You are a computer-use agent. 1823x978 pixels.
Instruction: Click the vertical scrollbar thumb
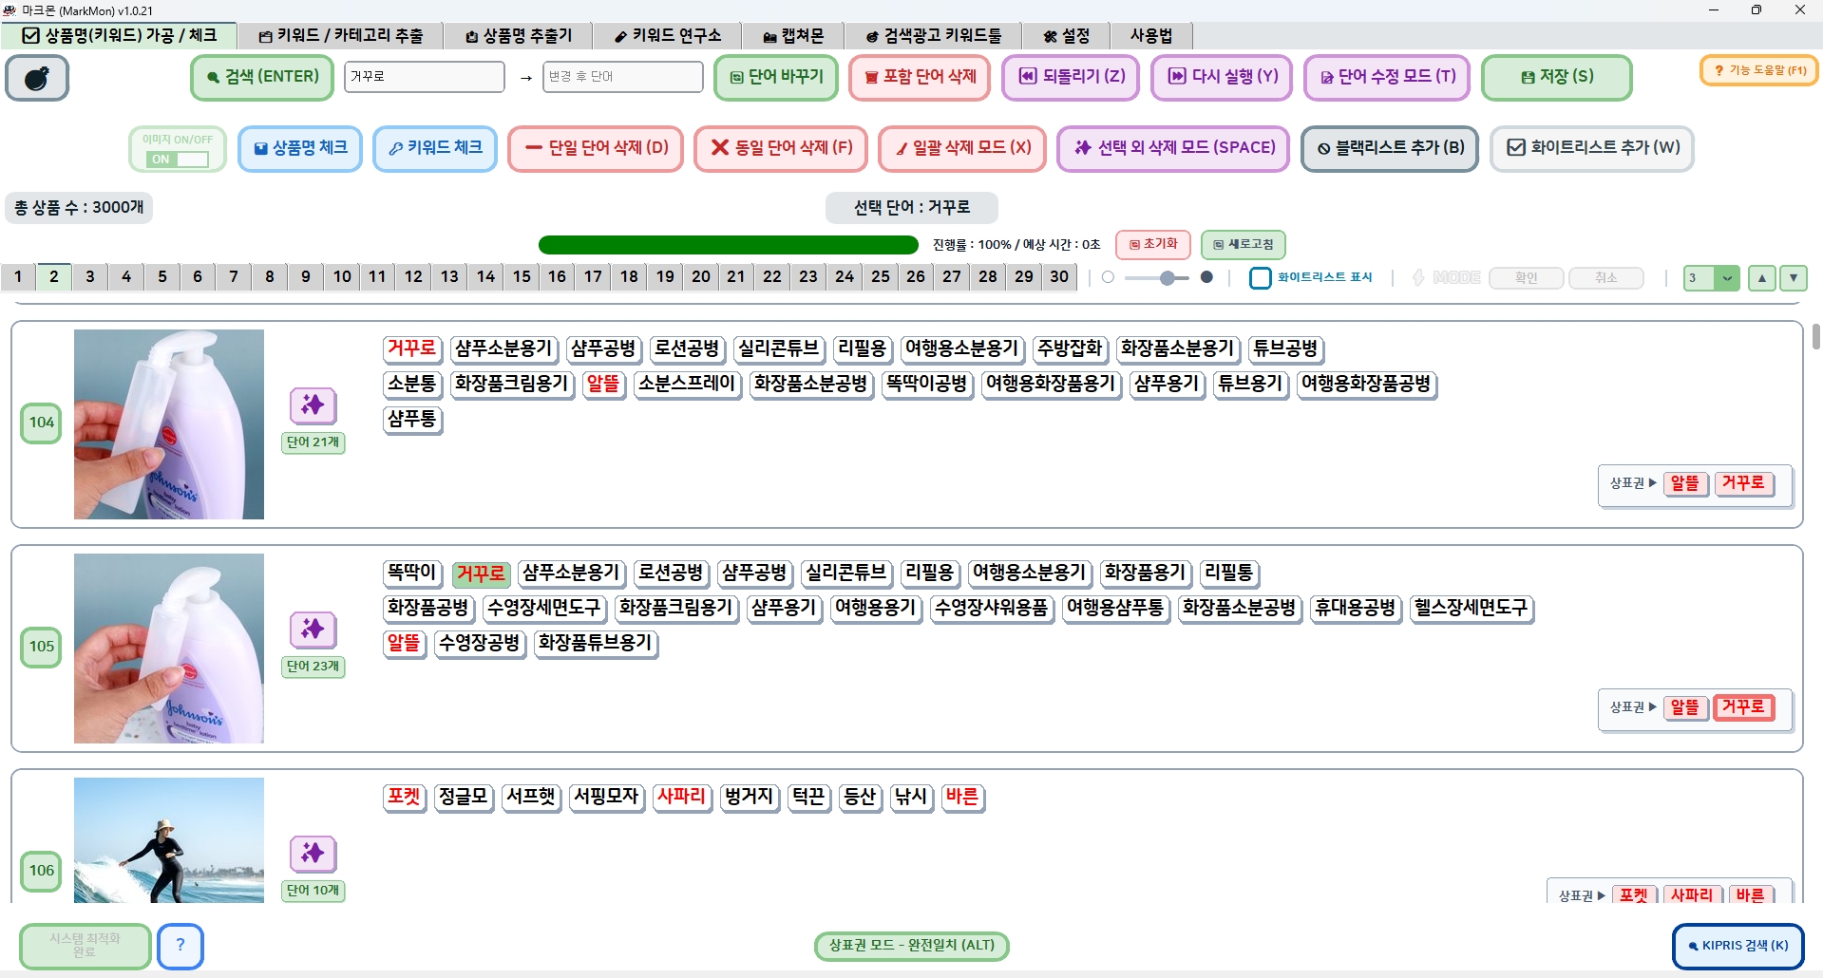1815,337
